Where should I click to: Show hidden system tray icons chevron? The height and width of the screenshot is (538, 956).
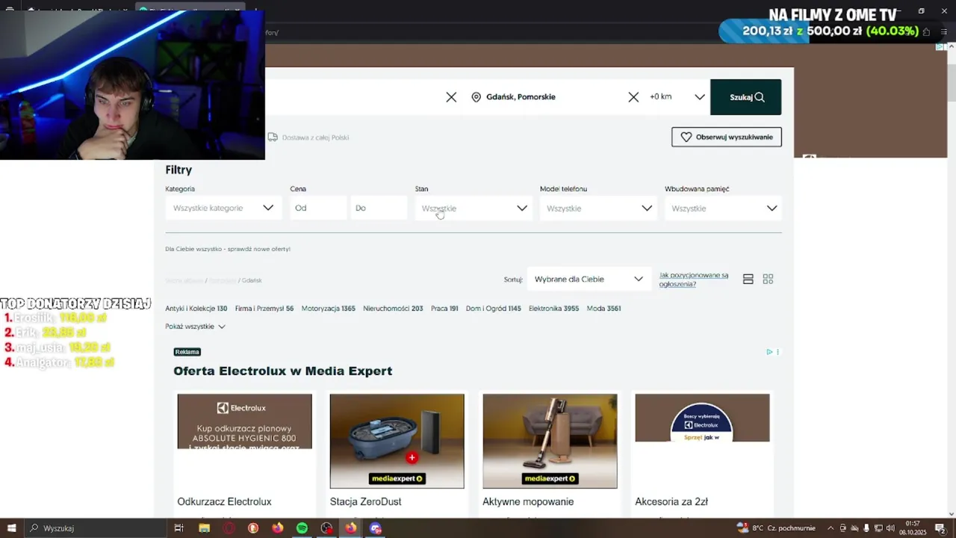pyautogui.click(x=830, y=528)
